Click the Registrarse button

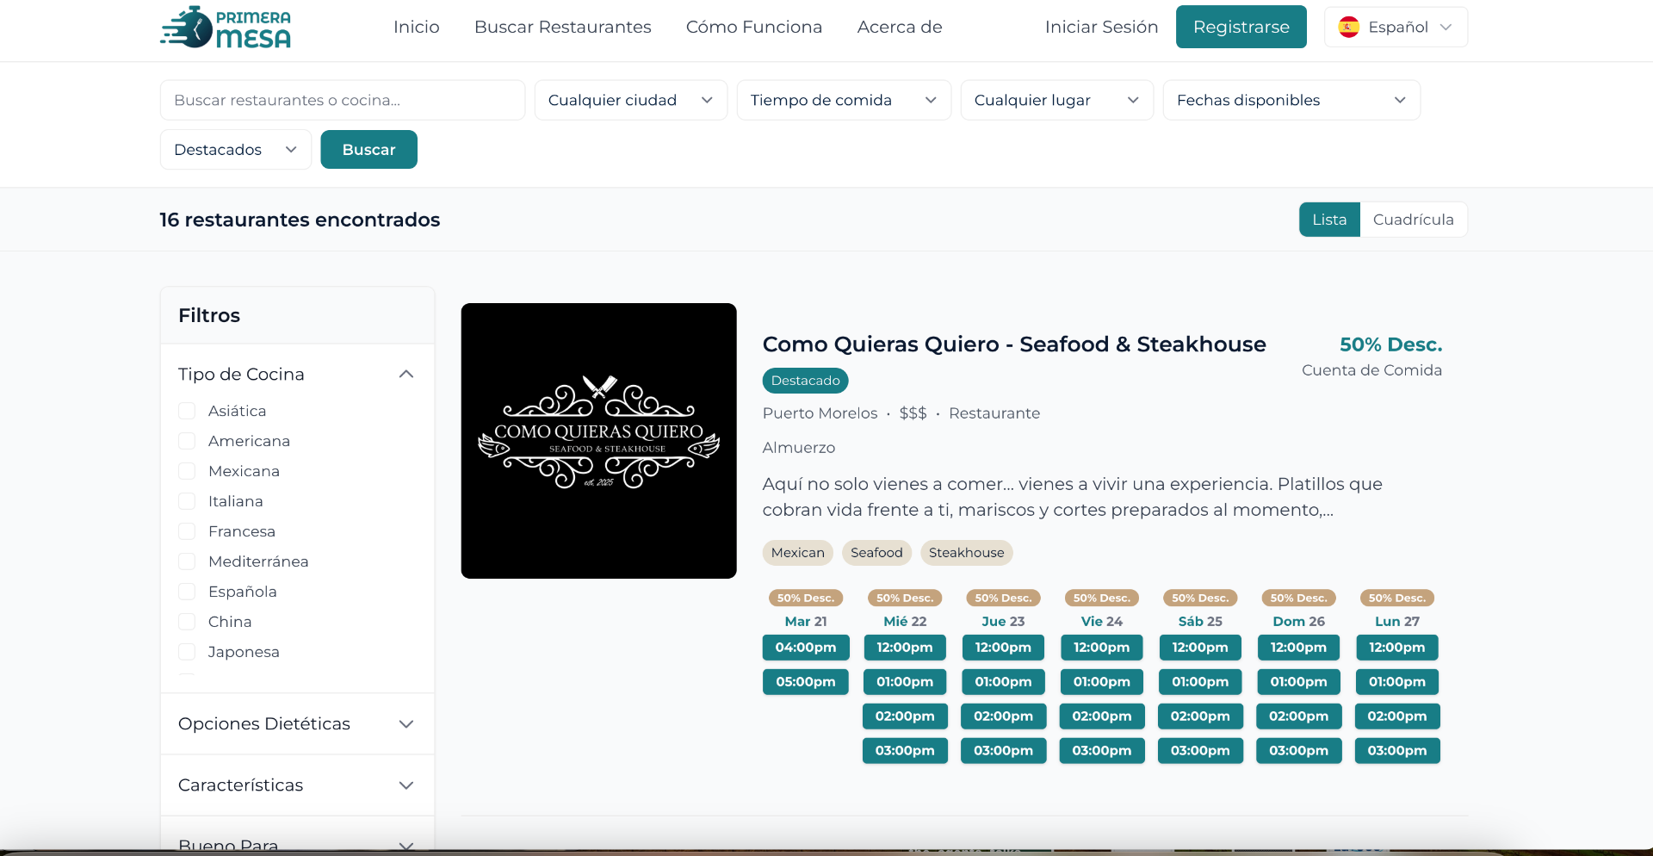coord(1241,27)
